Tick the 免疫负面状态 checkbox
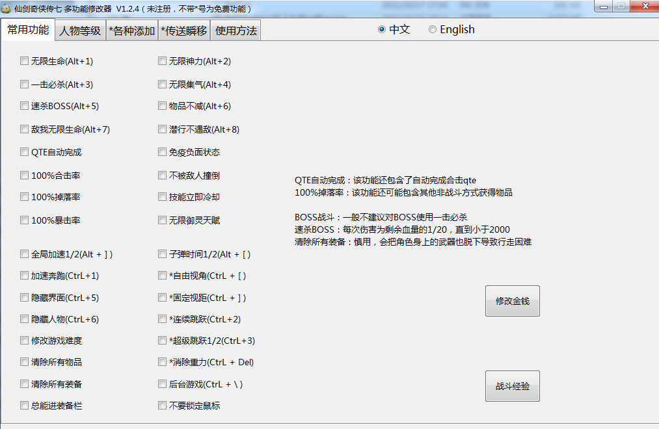The width and height of the screenshot is (659, 429). coord(162,152)
